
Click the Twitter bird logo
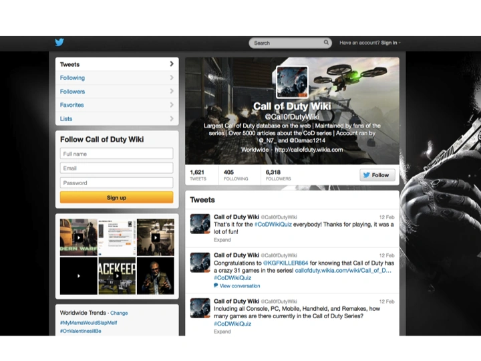[x=59, y=43]
